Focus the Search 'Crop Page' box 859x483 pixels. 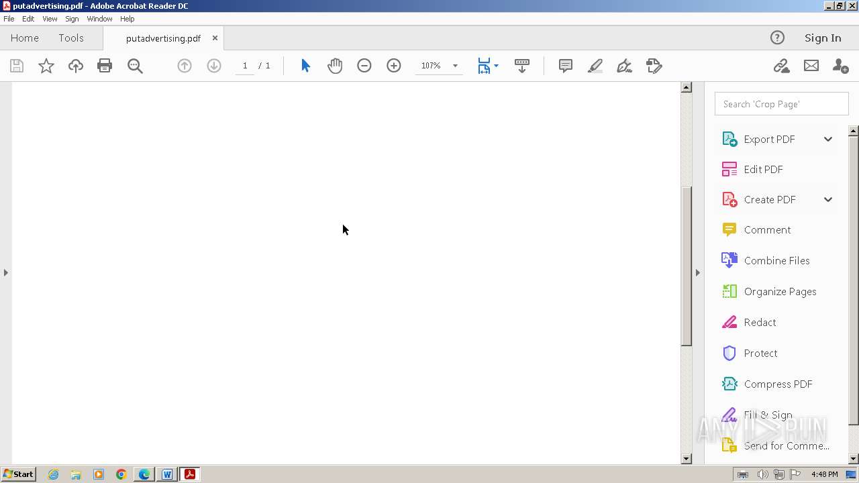pyautogui.click(x=782, y=104)
